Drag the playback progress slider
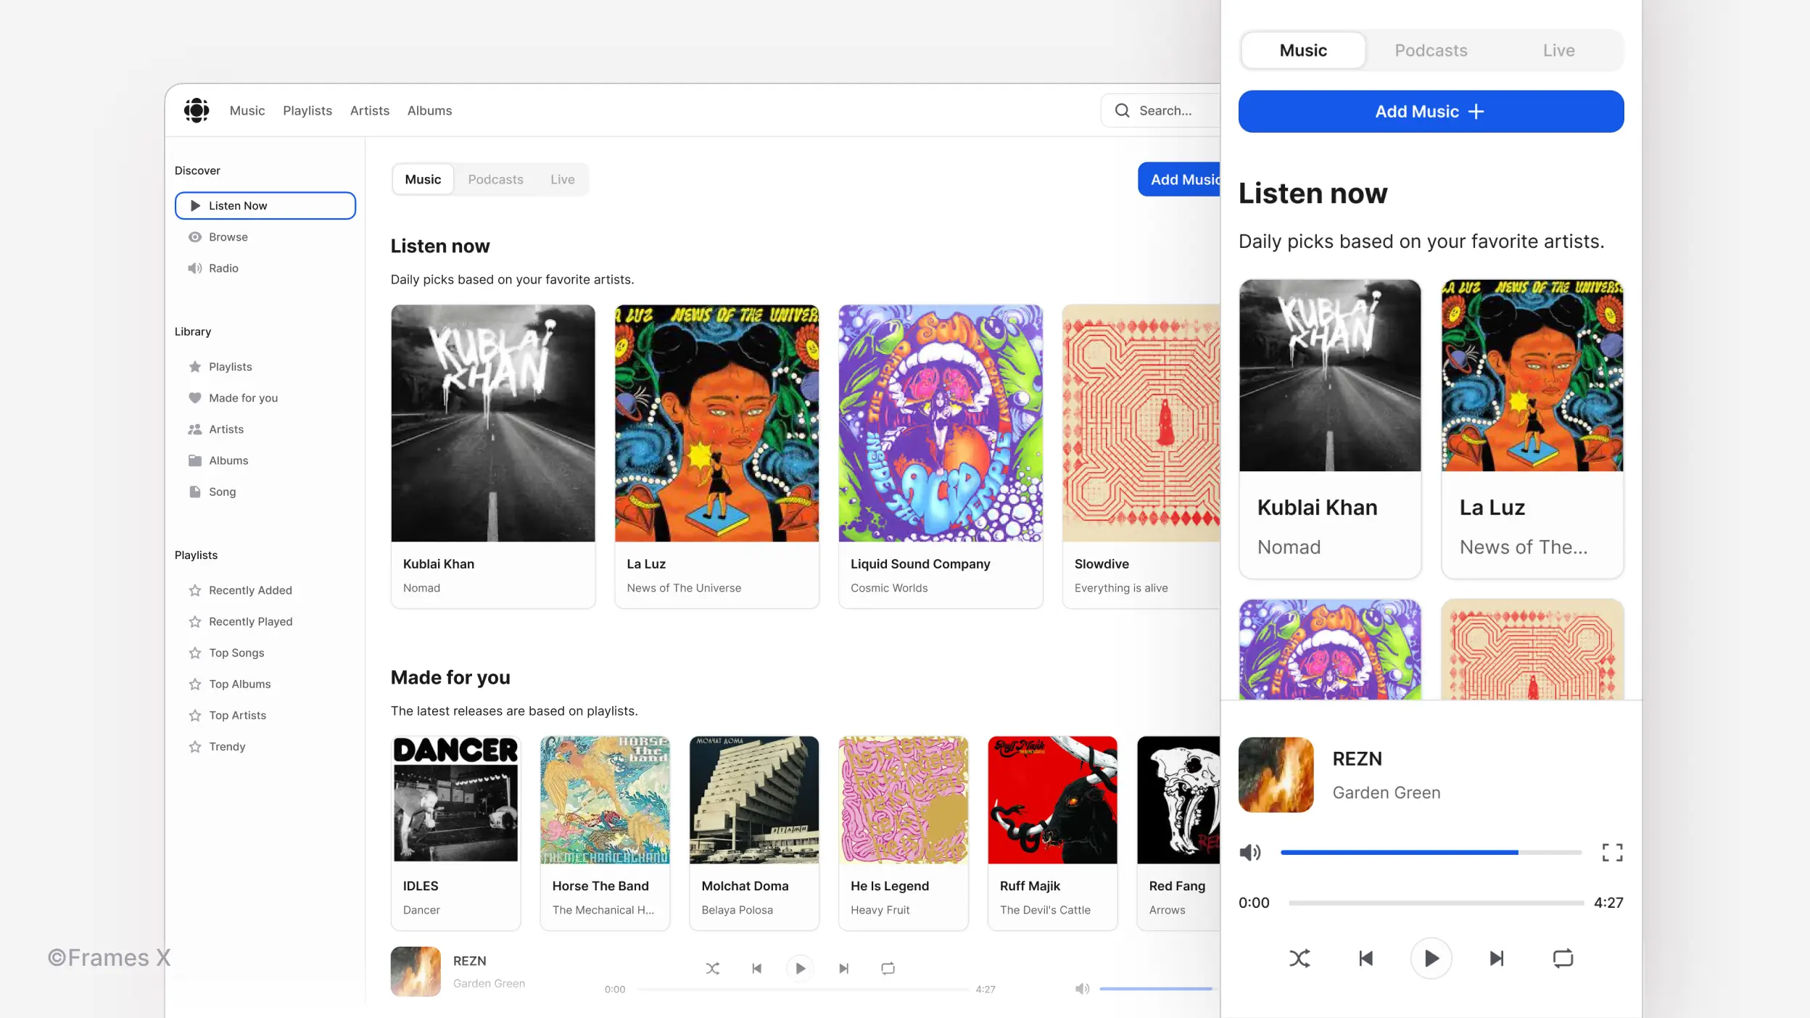Image resolution: width=1810 pixels, height=1018 pixels. (1431, 903)
